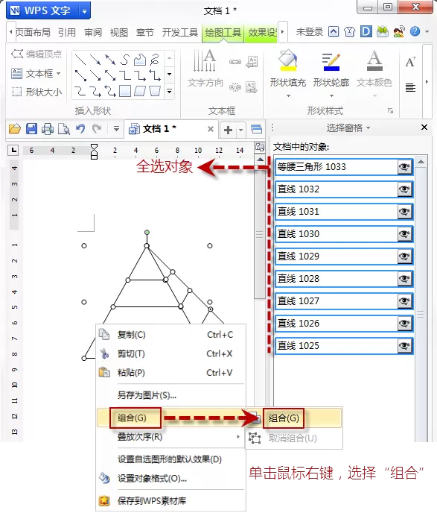Select the parallelogram shape in the gallery
The image size is (437, 513).
point(140,91)
